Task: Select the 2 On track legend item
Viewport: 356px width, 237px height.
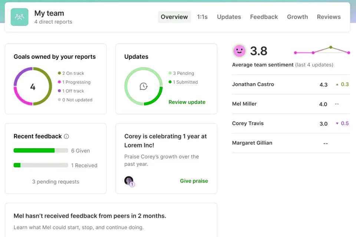Action: click(x=71, y=73)
